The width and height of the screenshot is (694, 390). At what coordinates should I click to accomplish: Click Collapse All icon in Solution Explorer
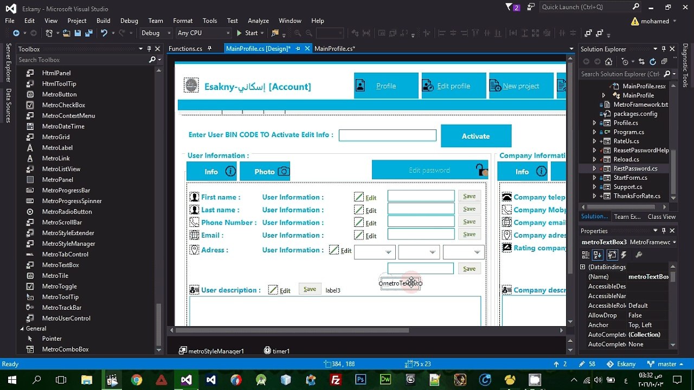click(x=664, y=62)
